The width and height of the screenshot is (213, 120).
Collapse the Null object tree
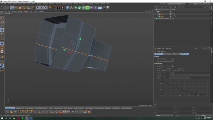[x=156, y=12]
